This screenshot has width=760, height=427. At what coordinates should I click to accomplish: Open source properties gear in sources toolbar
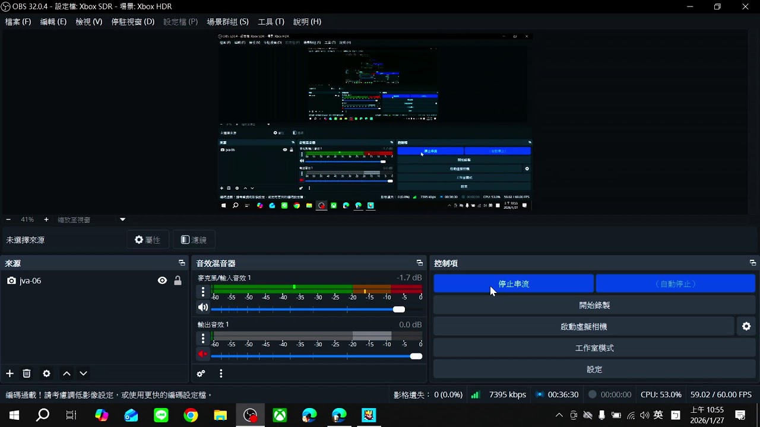(x=46, y=374)
